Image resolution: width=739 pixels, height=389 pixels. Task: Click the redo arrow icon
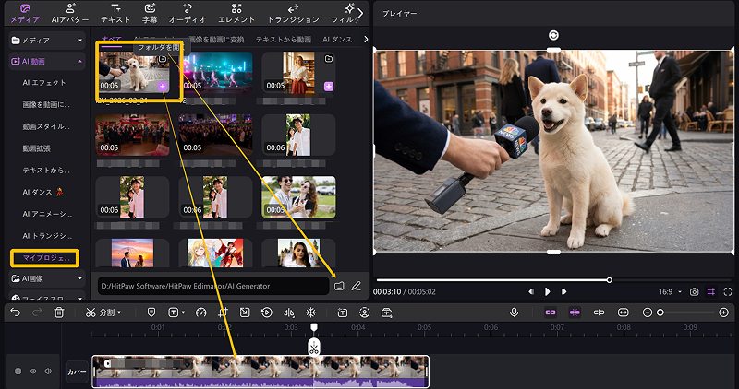click(x=37, y=312)
